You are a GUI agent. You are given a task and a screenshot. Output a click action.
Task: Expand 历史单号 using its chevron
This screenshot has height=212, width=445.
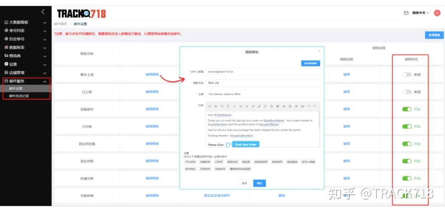click(x=45, y=39)
